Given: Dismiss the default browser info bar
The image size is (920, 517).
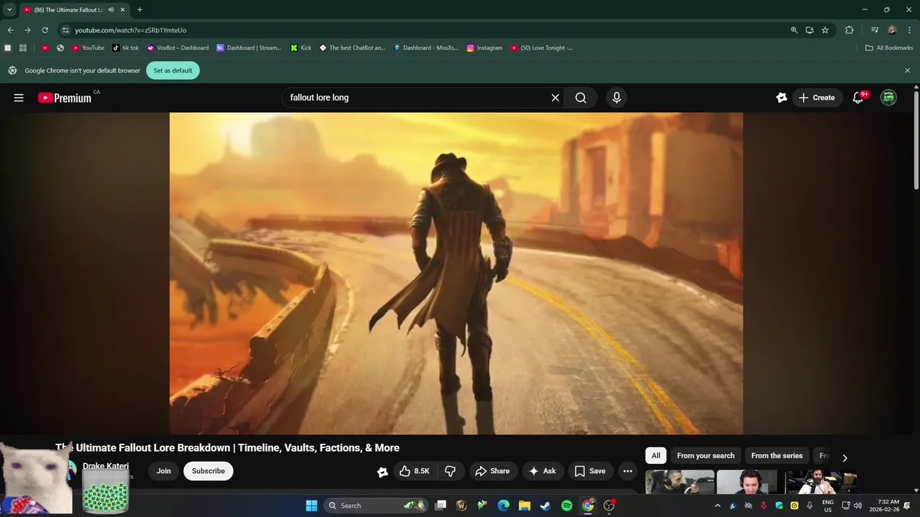Looking at the screenshot, I should click(x=907, y=70).
